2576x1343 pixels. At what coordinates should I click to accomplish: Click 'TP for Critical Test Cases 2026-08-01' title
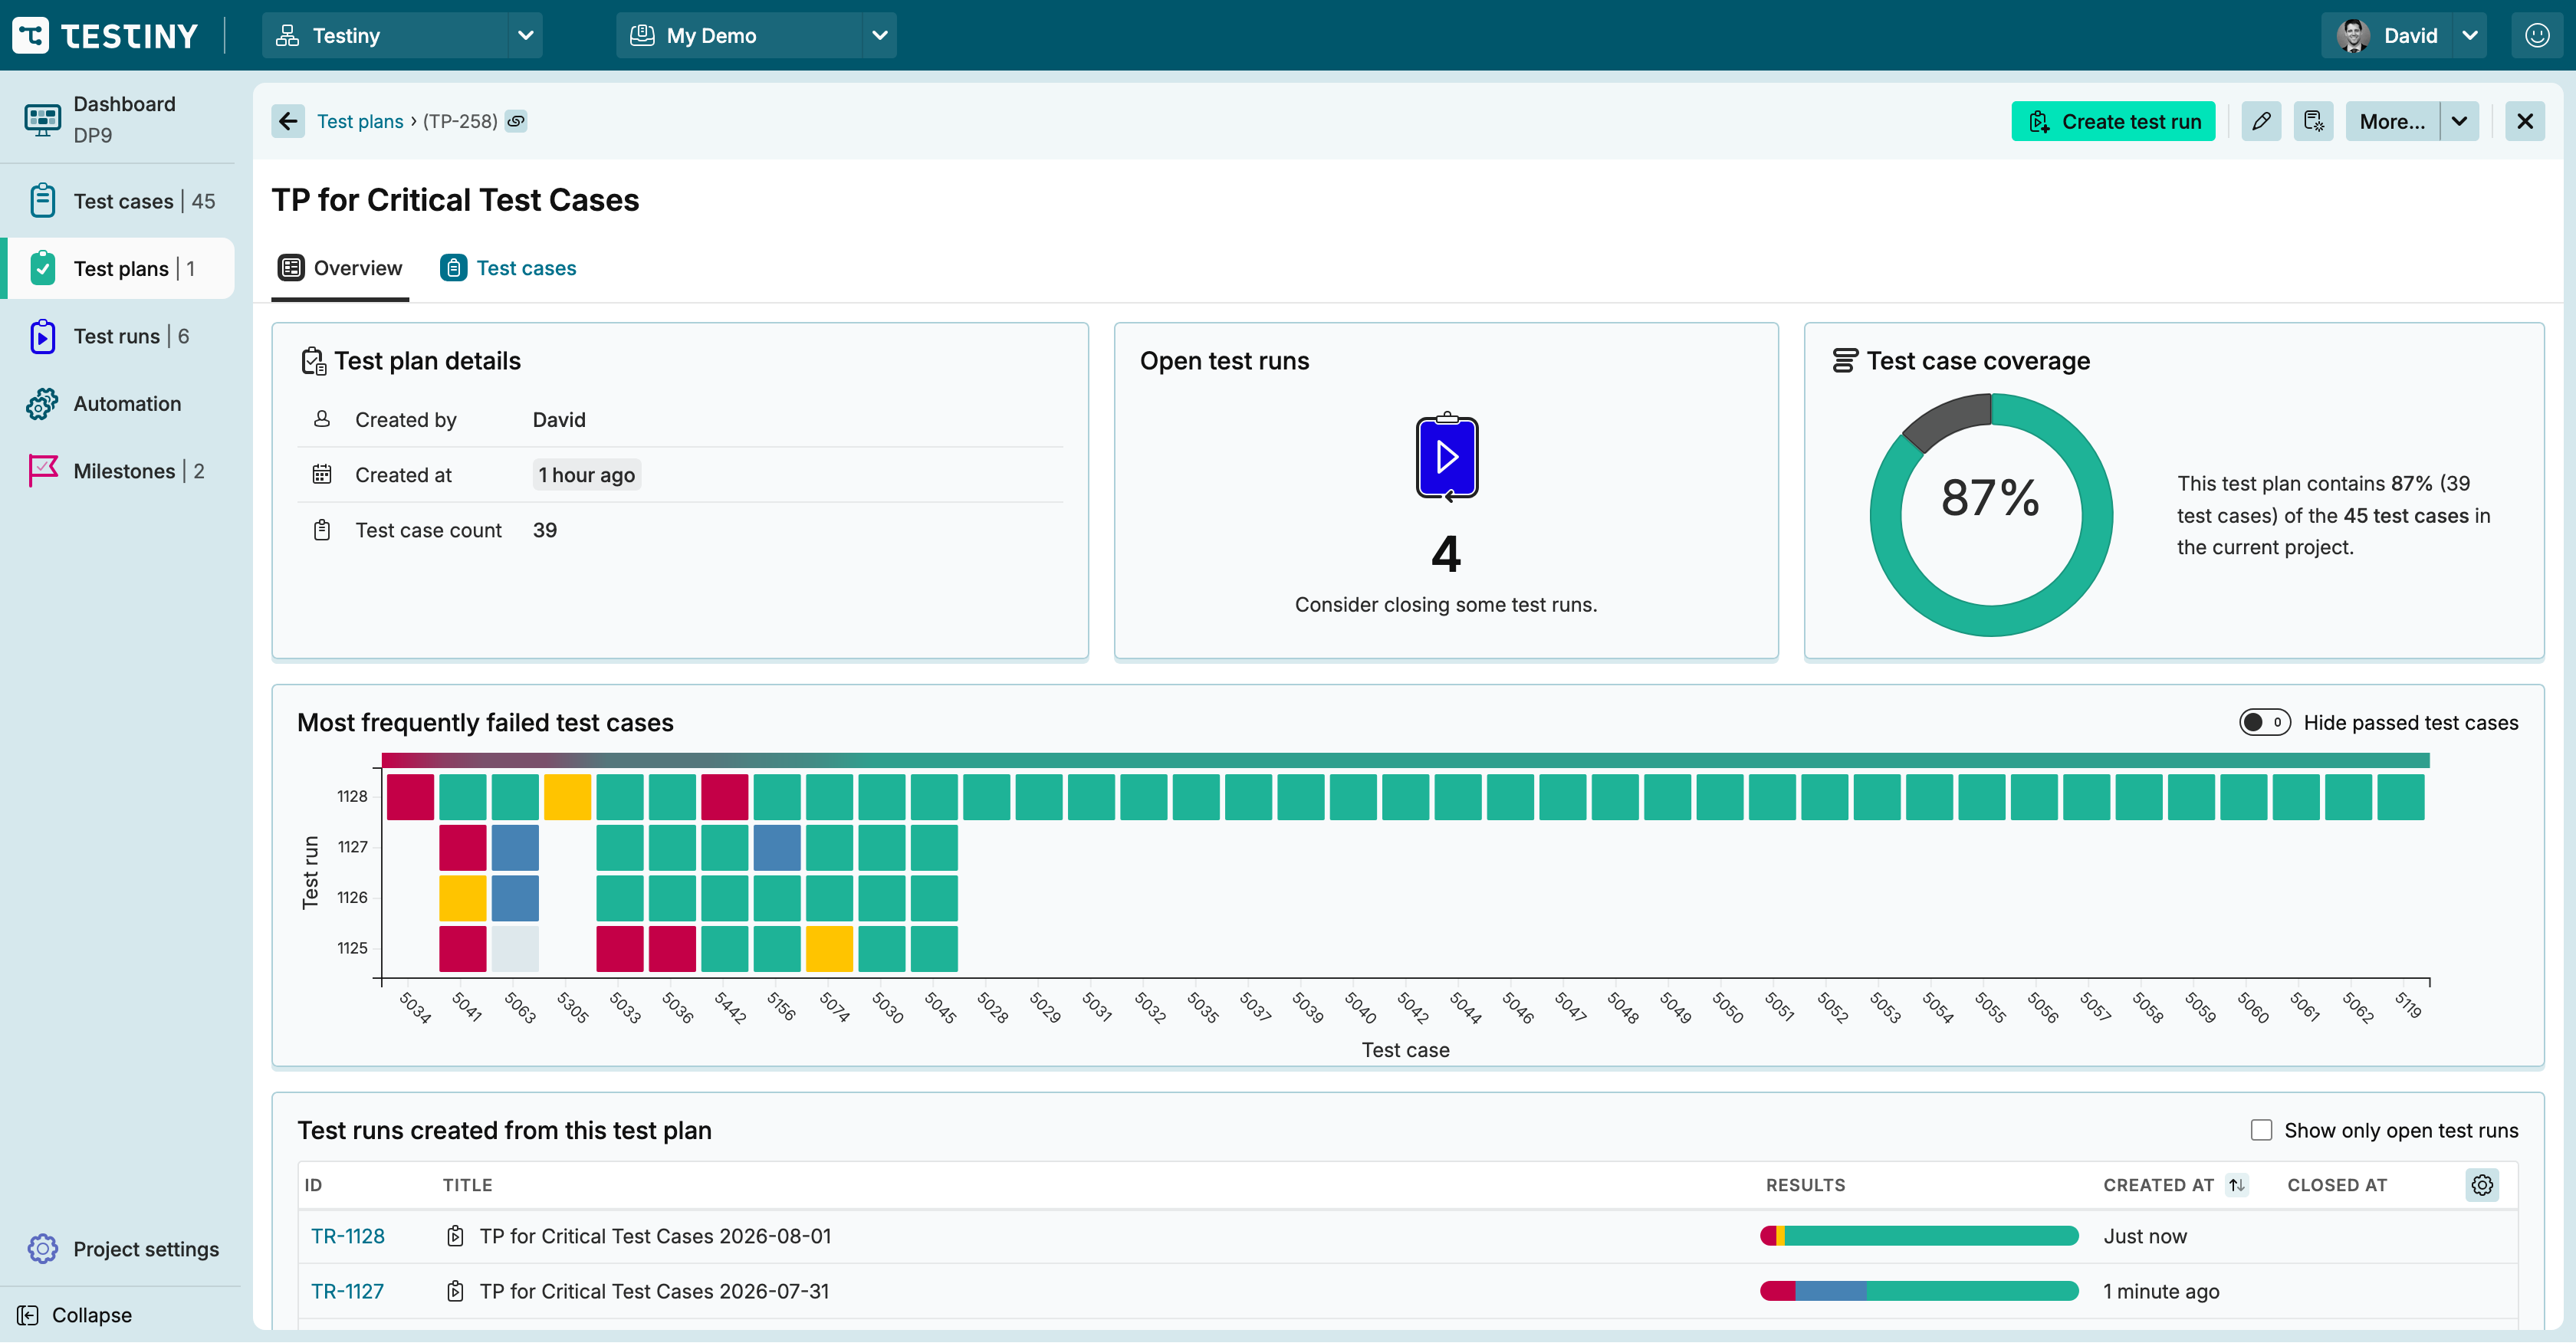click(x=655, y=1236)
